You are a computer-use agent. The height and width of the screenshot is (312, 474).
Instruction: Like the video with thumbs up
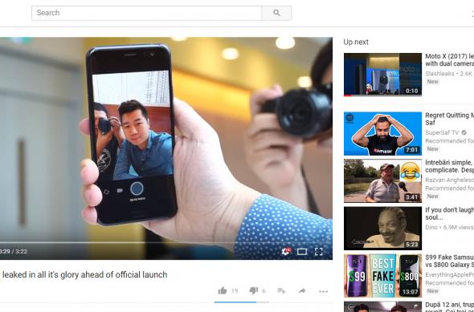[x=223, y=291]
